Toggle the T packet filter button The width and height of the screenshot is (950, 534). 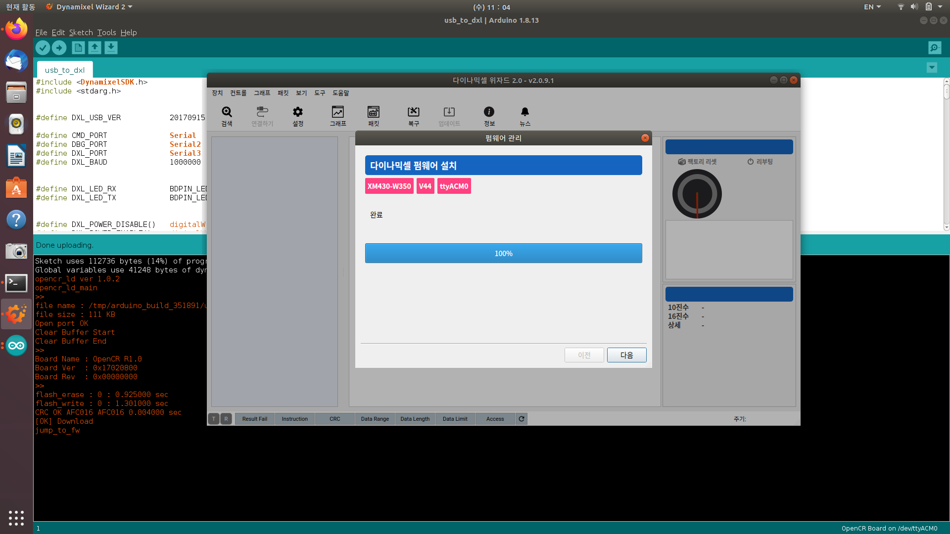tap(214, 419)
